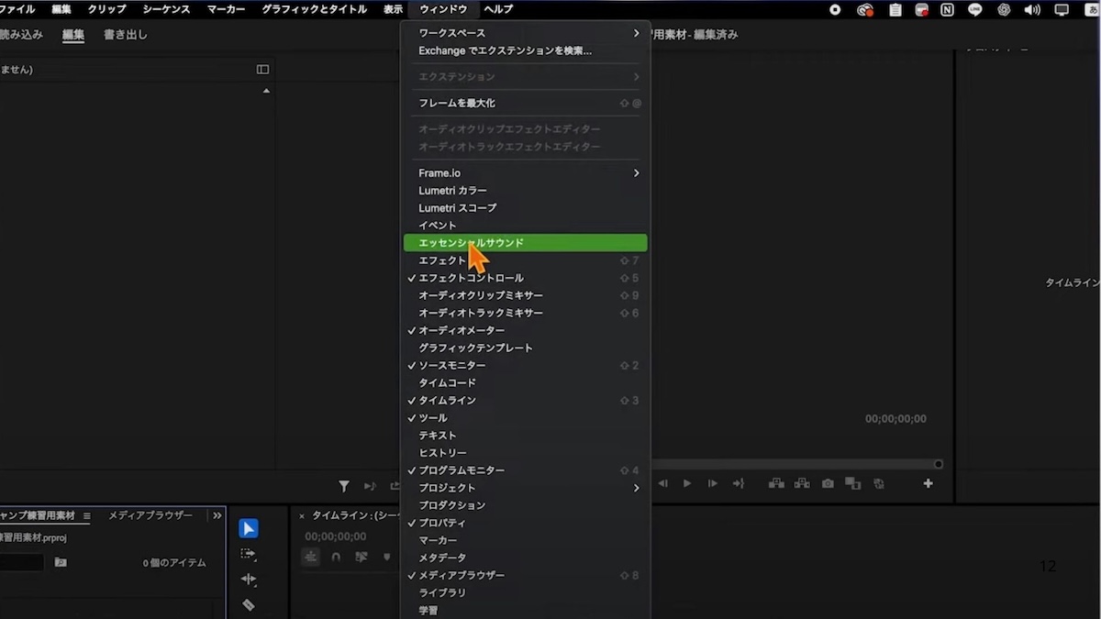Viewport: 1101px width, 619px height.
Task: Open the Program Monitor button editor plus
Action: tap(928, 483)
